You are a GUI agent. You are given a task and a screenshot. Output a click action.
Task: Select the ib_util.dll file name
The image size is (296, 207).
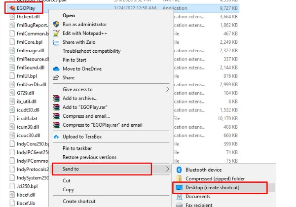tap(27, 102)
